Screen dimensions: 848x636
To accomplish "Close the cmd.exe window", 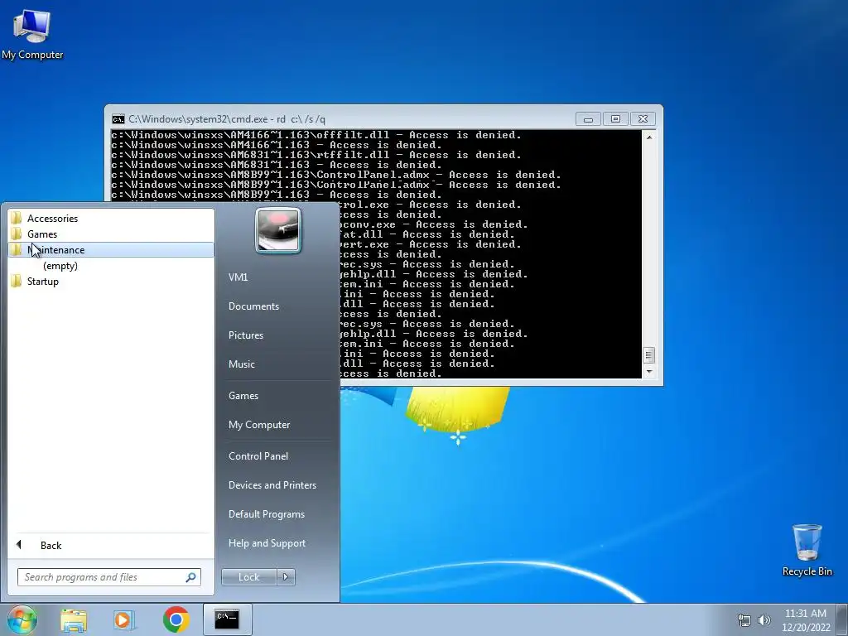I will 643,119.
